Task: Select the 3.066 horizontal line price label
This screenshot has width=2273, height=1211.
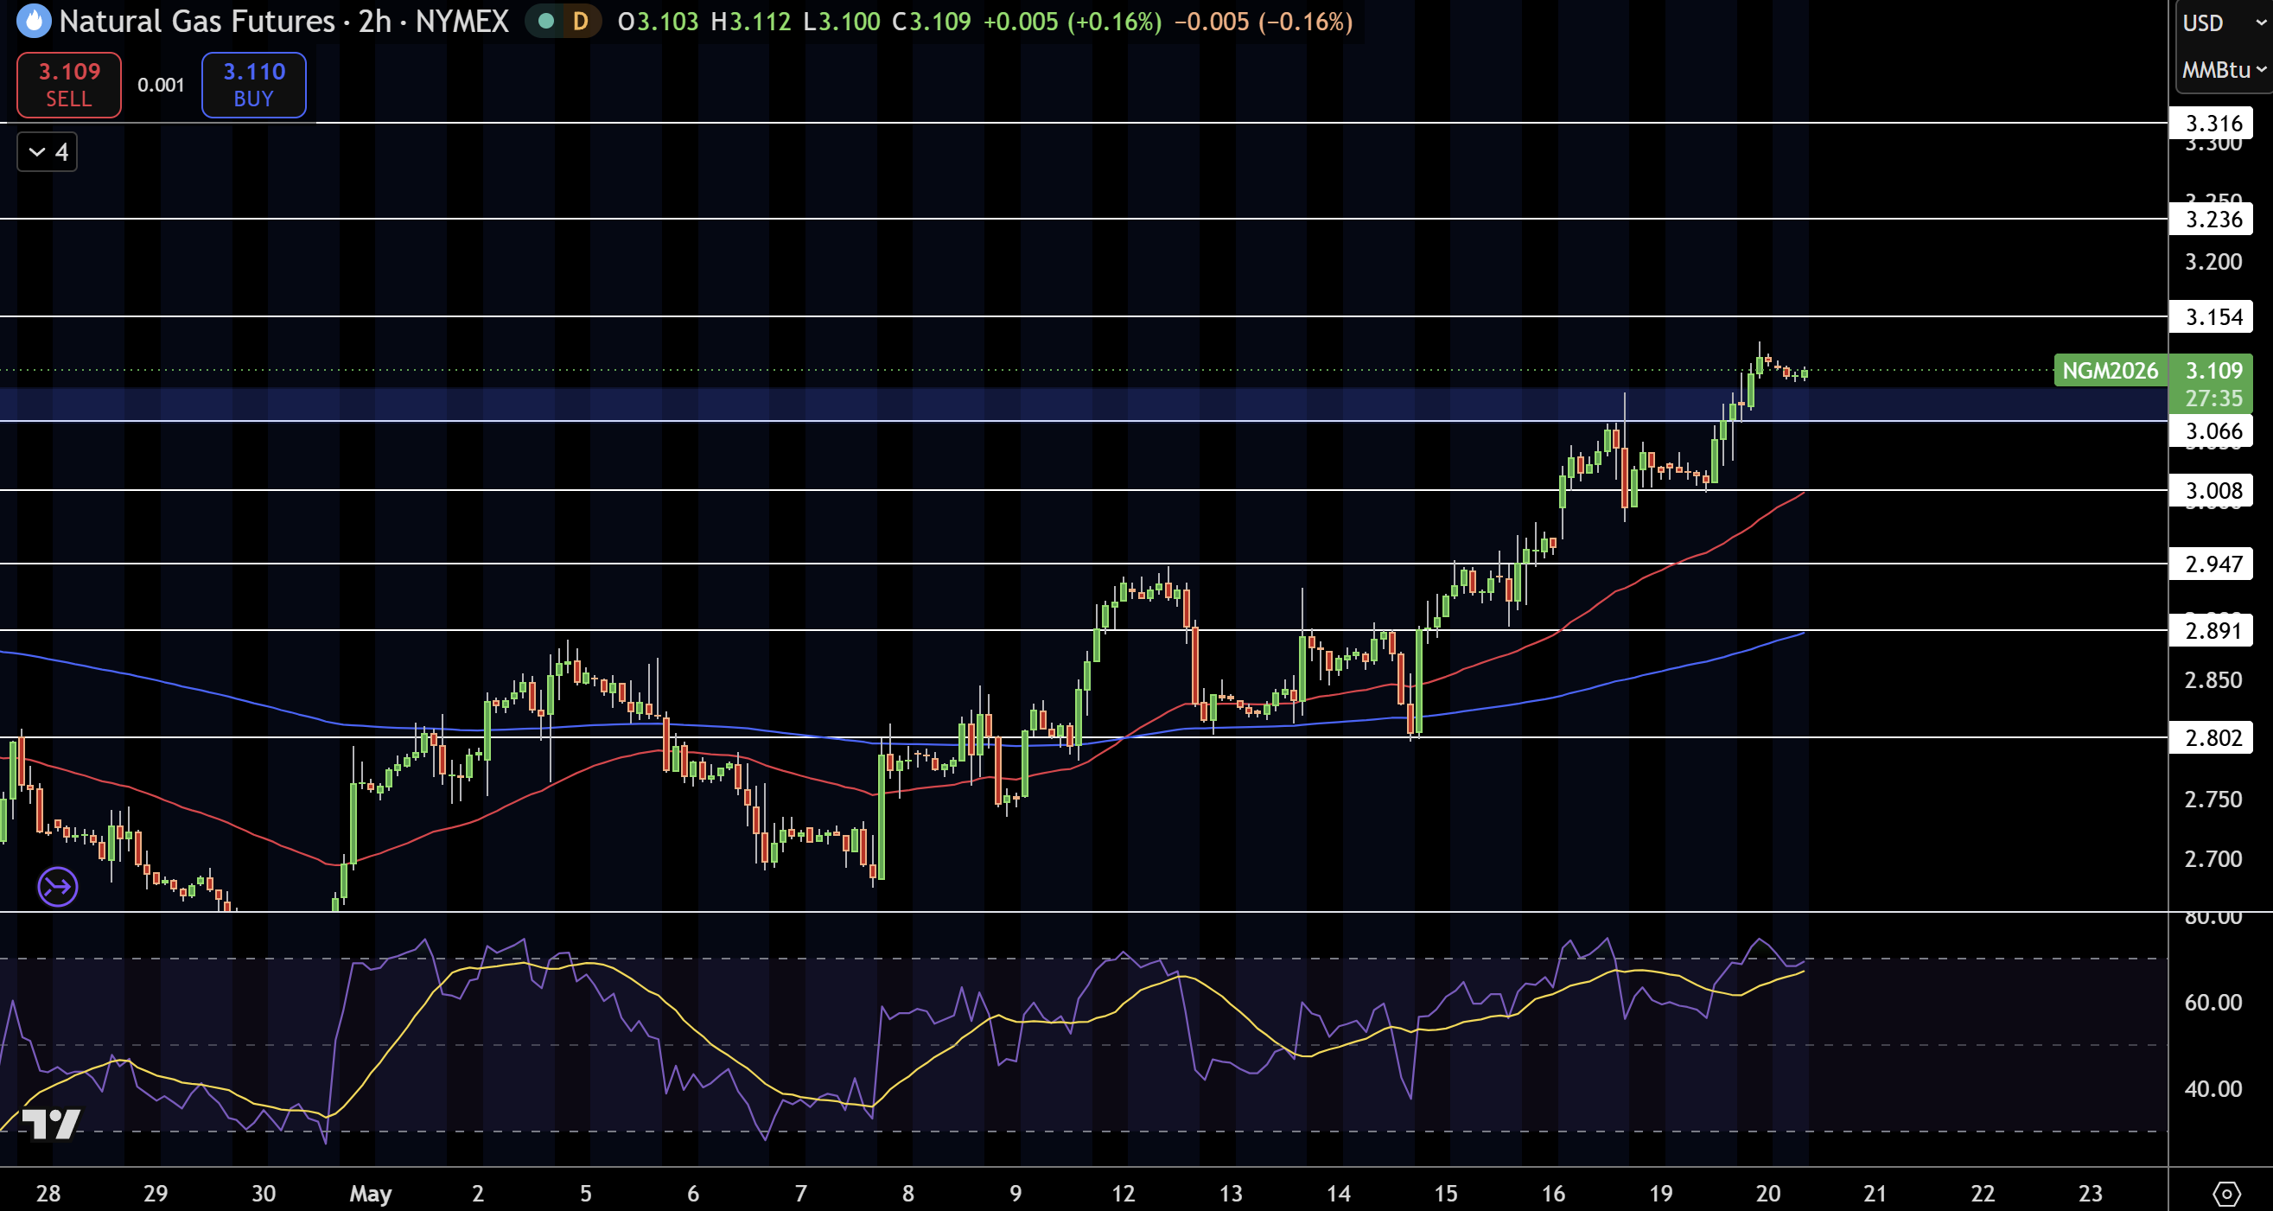Action: pos(2213,430)
